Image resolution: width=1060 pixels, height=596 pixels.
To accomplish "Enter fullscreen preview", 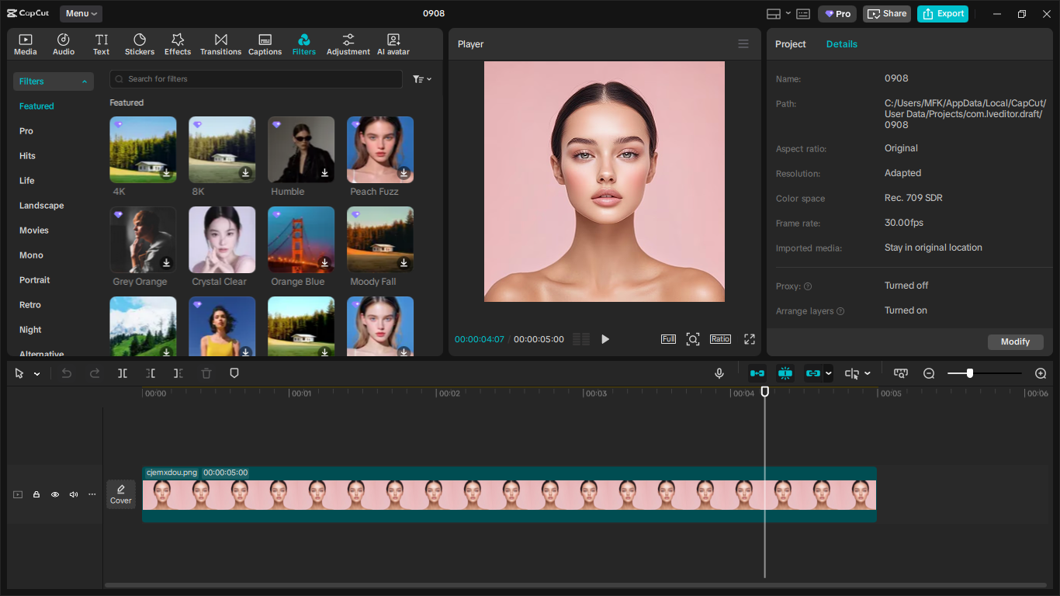I will click(750, 339).
